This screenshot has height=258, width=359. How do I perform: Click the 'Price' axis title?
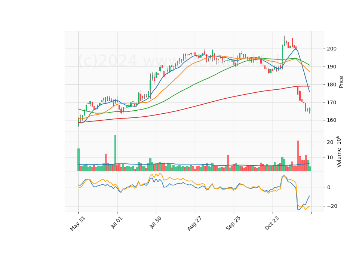coord(341,82)
